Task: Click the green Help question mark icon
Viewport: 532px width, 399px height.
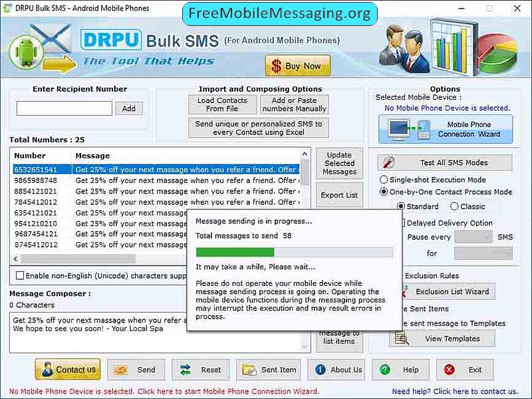Action: (385, 370)
